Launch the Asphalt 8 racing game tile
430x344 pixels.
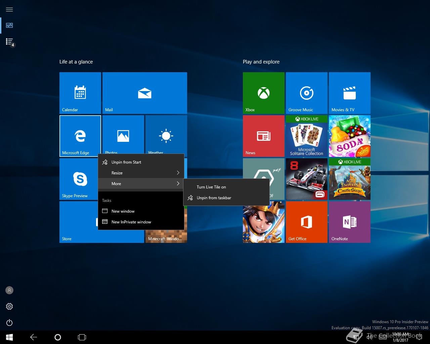coord(307,179)
